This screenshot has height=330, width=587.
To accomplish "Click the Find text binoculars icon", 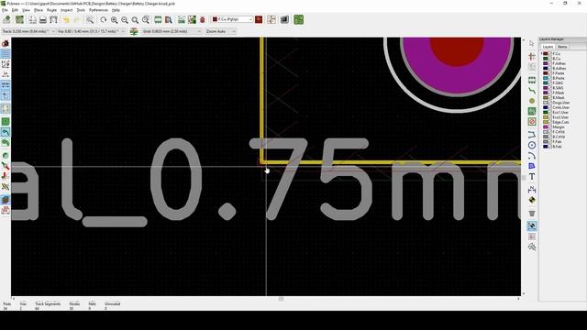I will click(90, 20).
